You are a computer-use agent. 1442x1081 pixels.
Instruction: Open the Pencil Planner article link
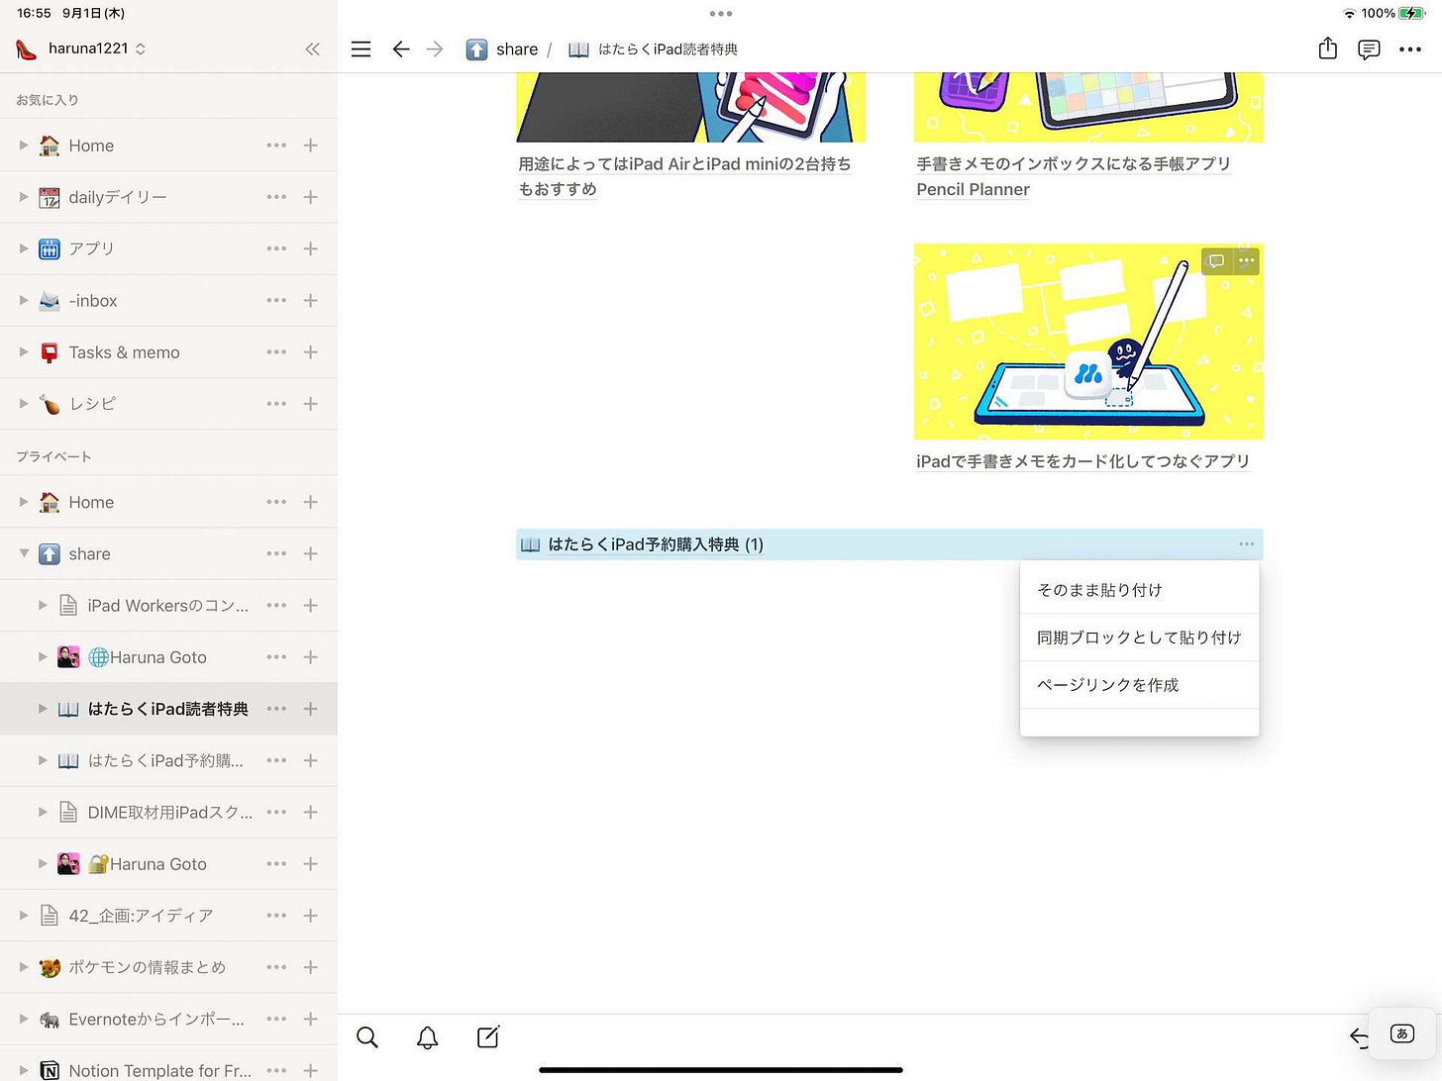click(x=1074, y=176)
